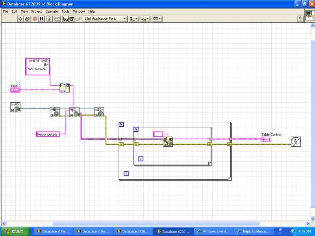
Task: Select the Format Into String node
Action: tap(65, 87)
